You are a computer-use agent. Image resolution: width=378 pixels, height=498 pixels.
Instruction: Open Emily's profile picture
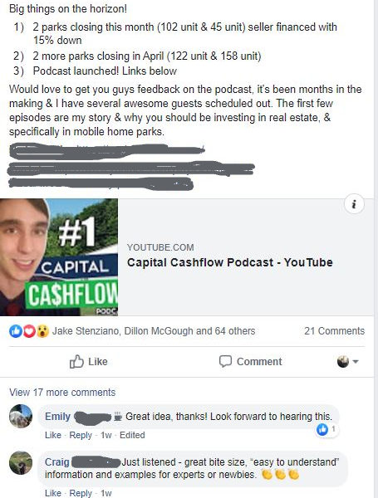tap(21, 416)
